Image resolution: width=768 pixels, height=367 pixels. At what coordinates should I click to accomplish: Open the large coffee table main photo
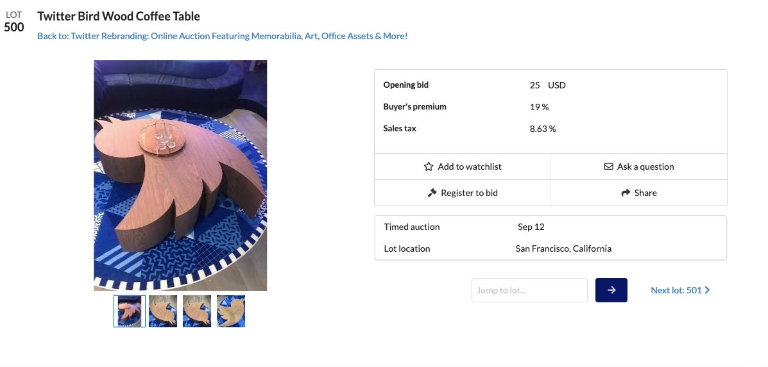(180, 175)
